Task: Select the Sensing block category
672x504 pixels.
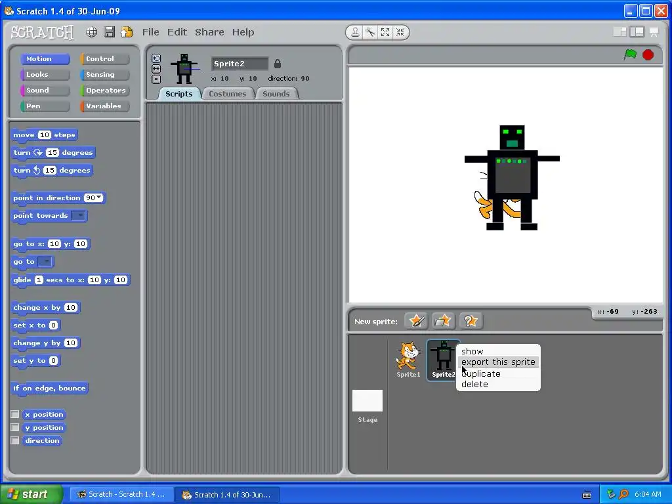Action: [104, 75]
